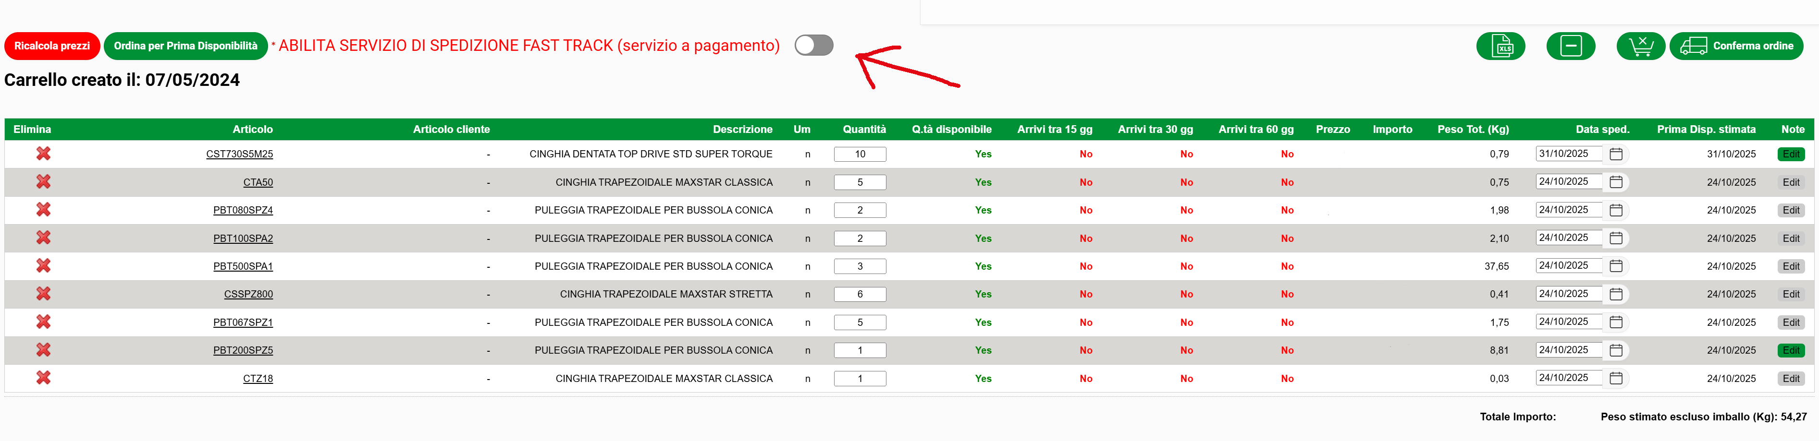
Task: Export the cart to XLS file
Action: [1500, 46]
